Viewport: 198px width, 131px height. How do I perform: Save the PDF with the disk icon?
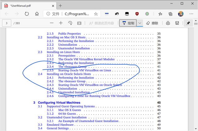click(177, 23)
